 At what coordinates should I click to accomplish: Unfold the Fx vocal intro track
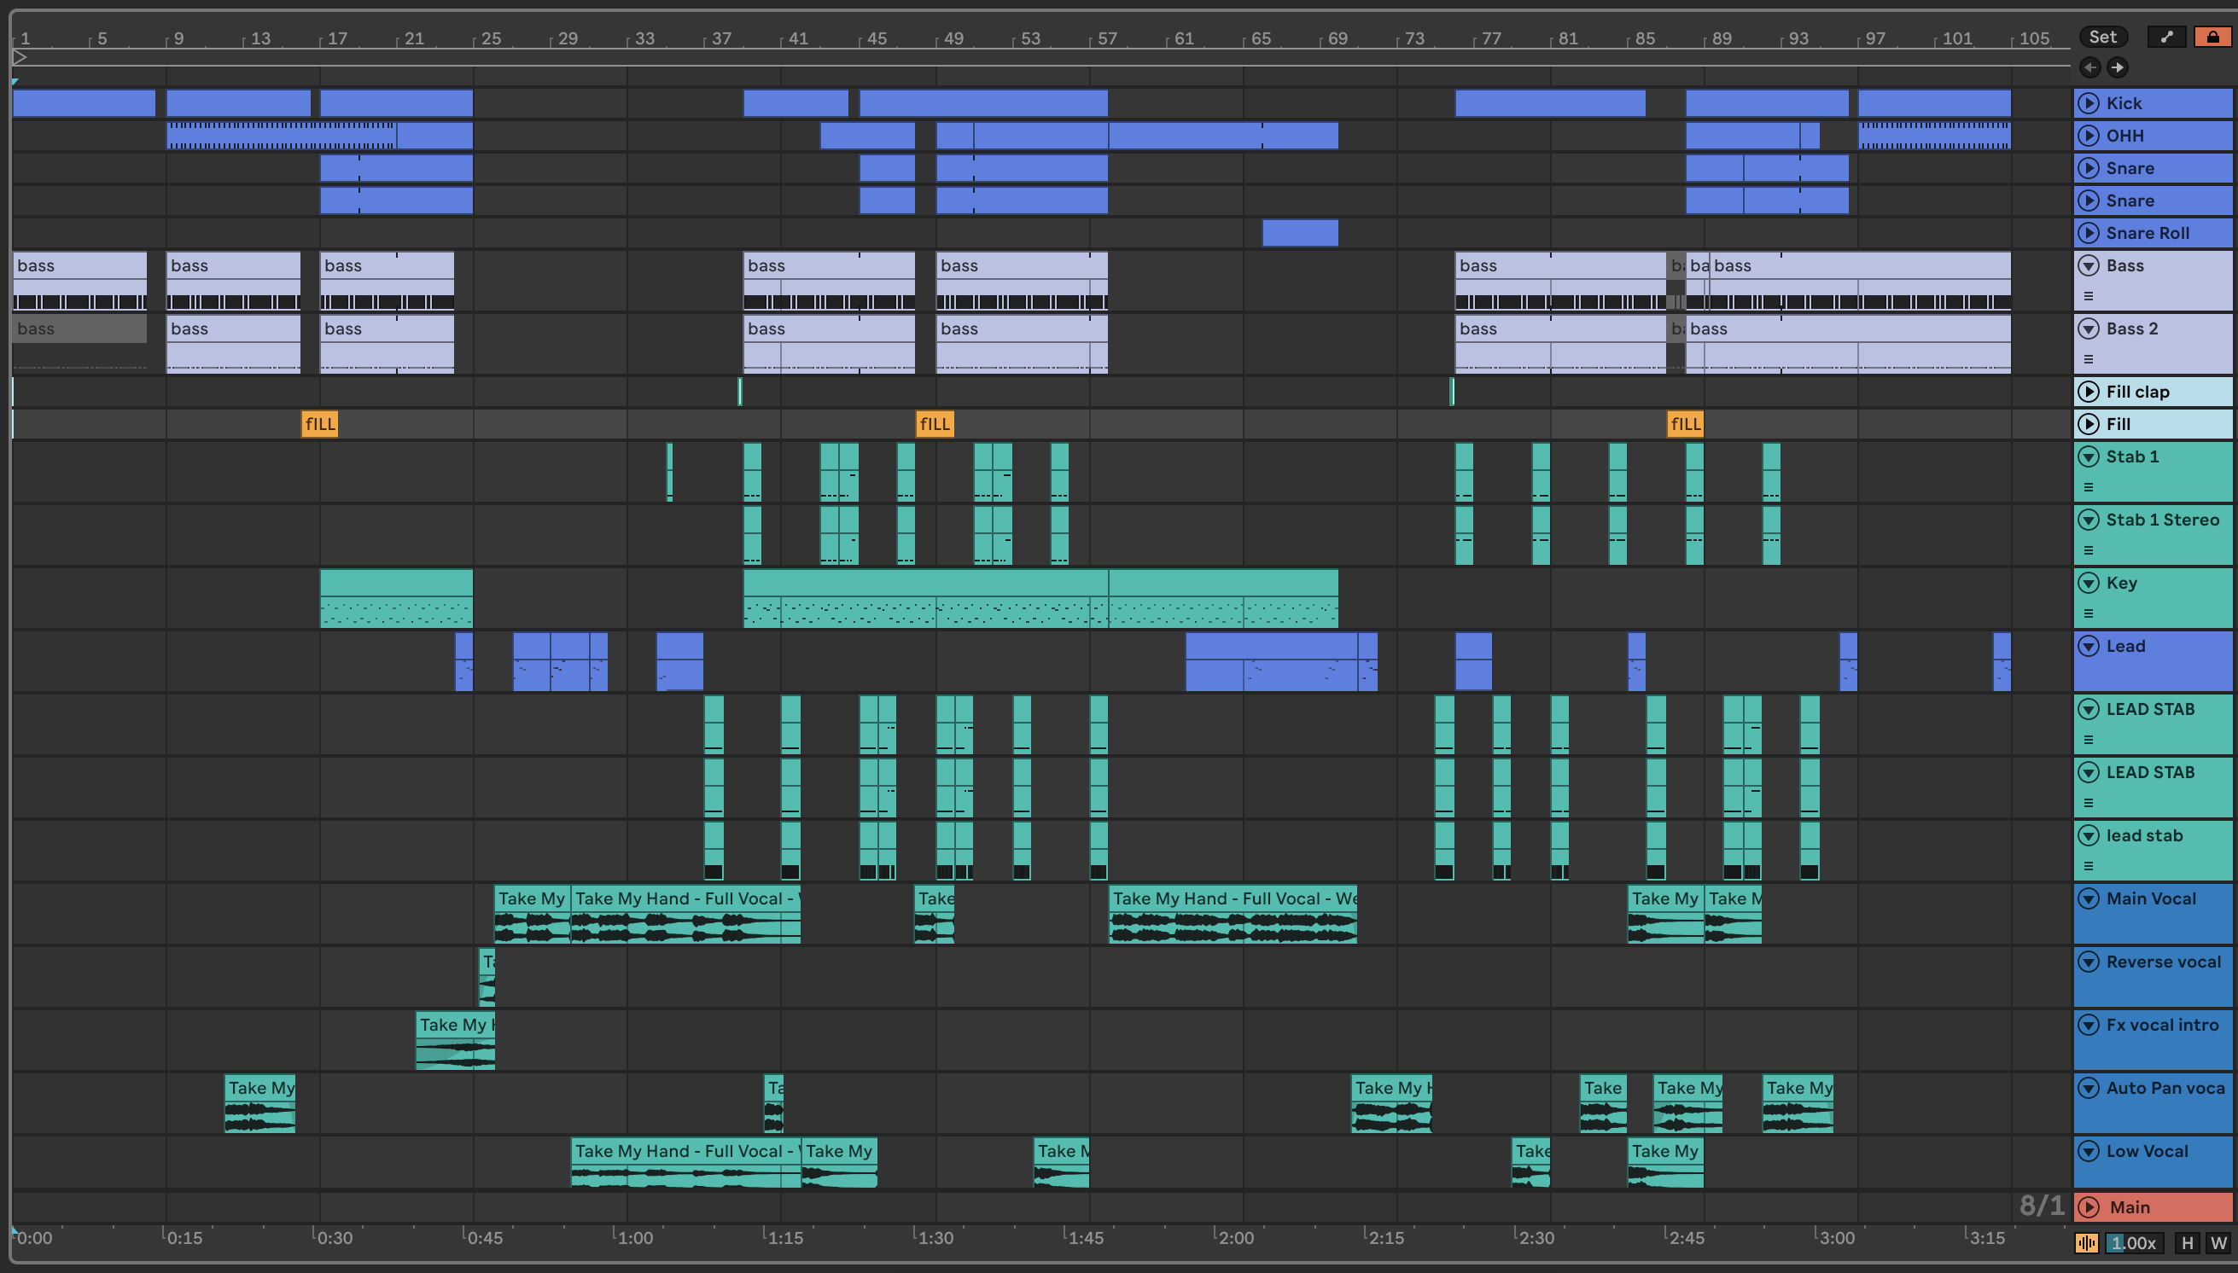click(x=2089, y=1024)
